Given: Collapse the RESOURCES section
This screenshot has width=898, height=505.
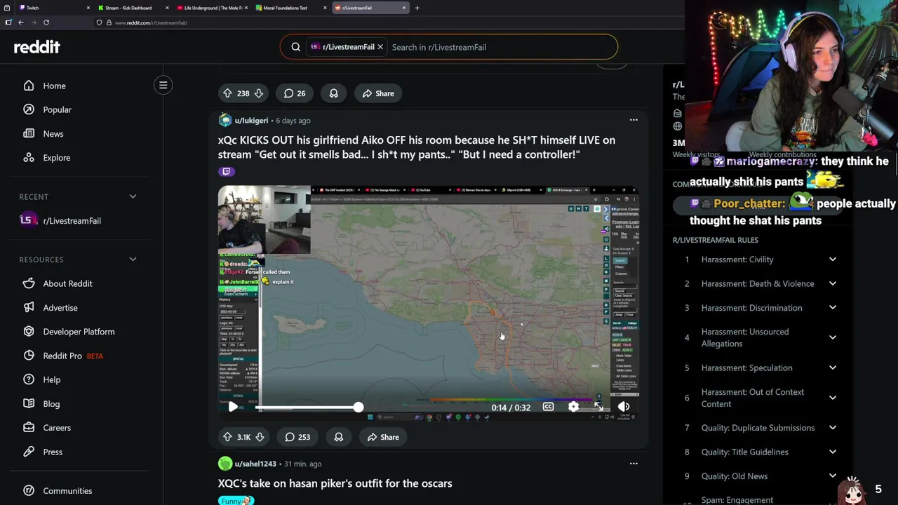Looking at the screenshot, I should (x=133, y=260).
